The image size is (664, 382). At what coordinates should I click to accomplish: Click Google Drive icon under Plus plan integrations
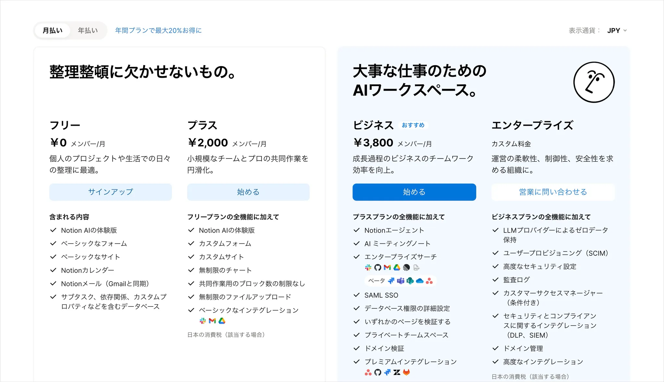point(222,321)
